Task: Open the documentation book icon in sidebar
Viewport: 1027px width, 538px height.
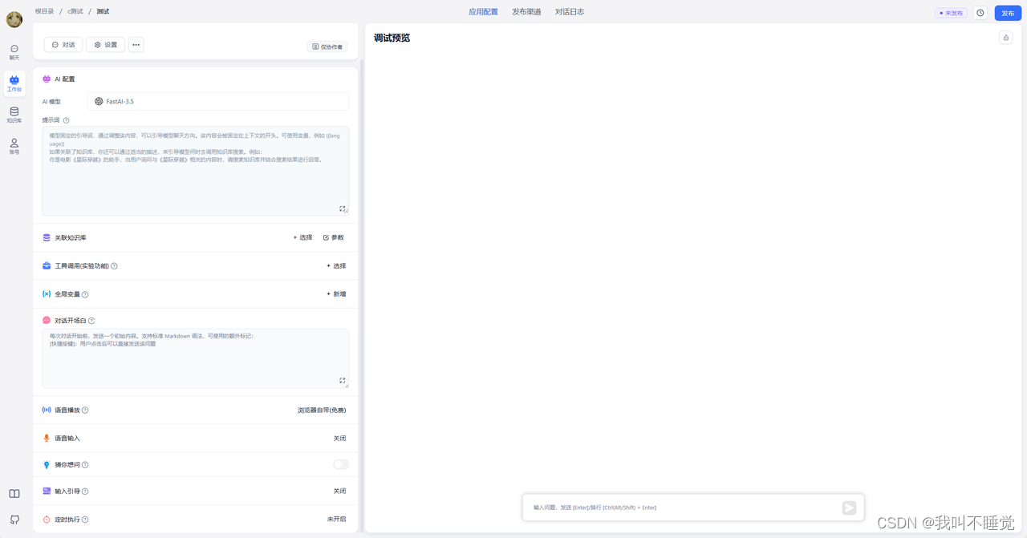Action: (x=14, y=494)
